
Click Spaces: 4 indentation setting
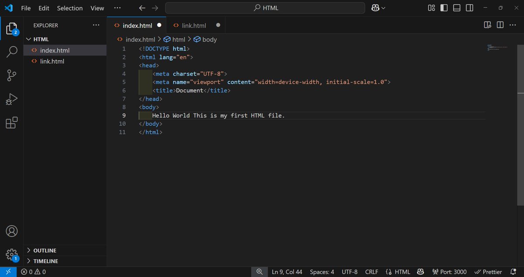[x=322, y=272]
